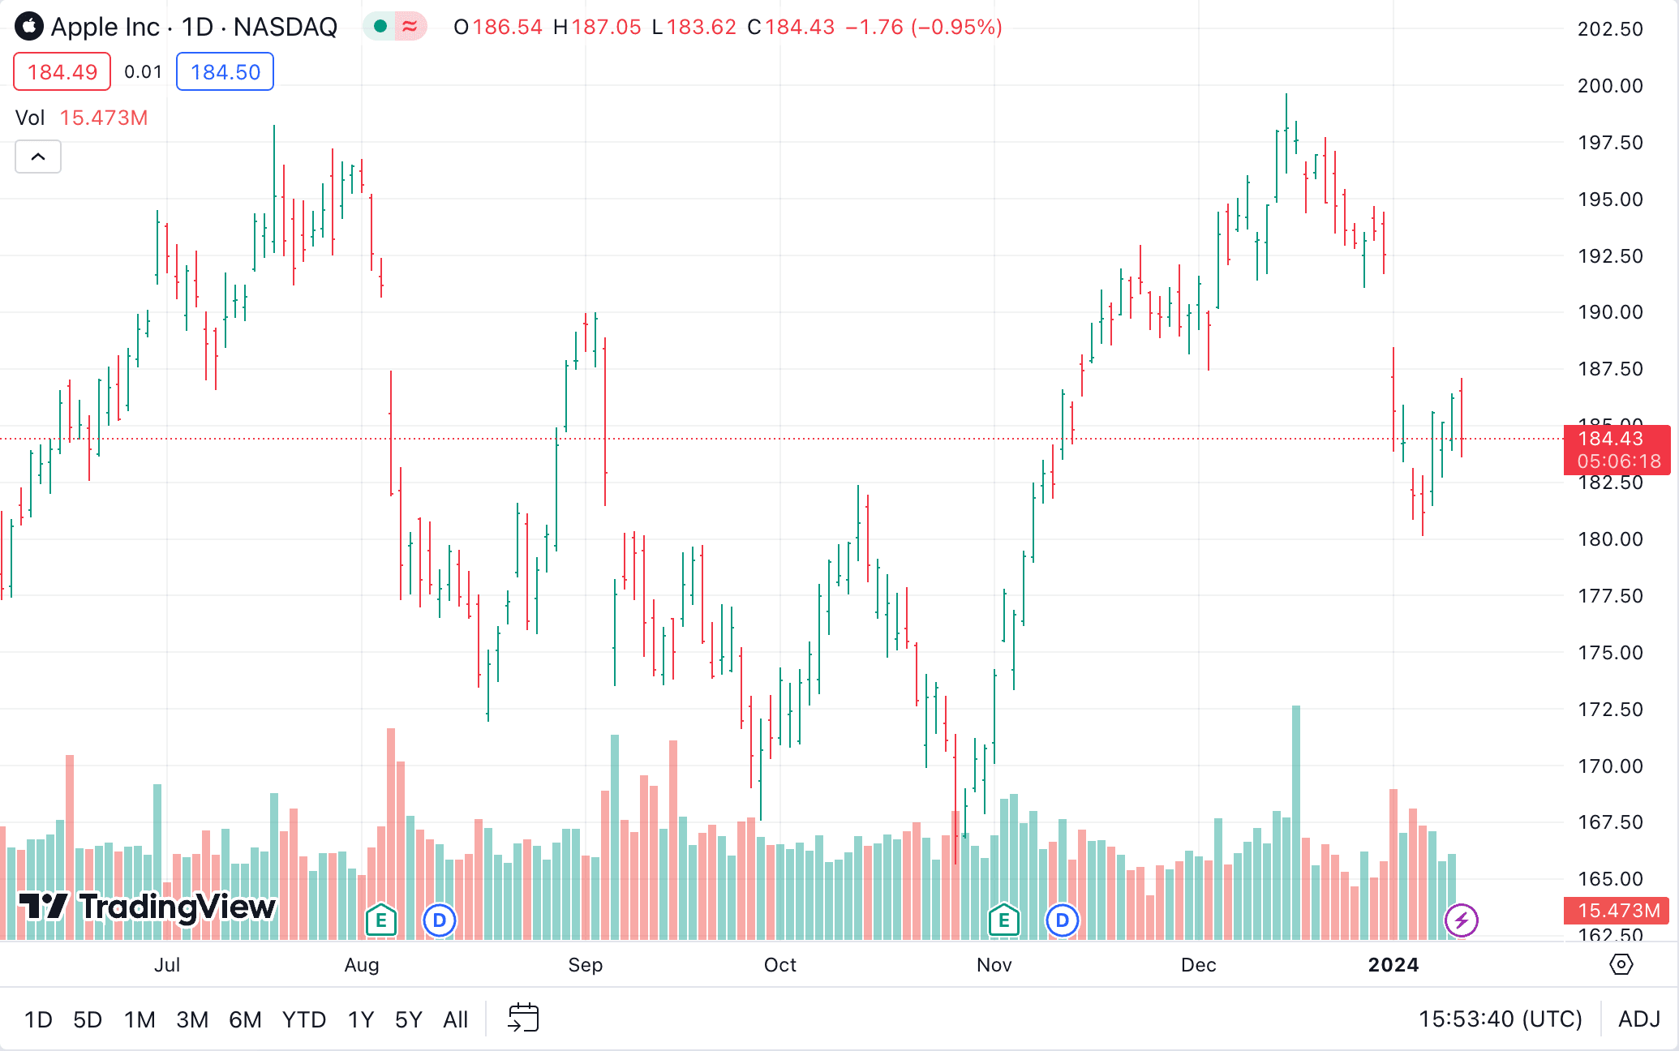
Task: Click the August dividend D marker
Action: [440, 920]
